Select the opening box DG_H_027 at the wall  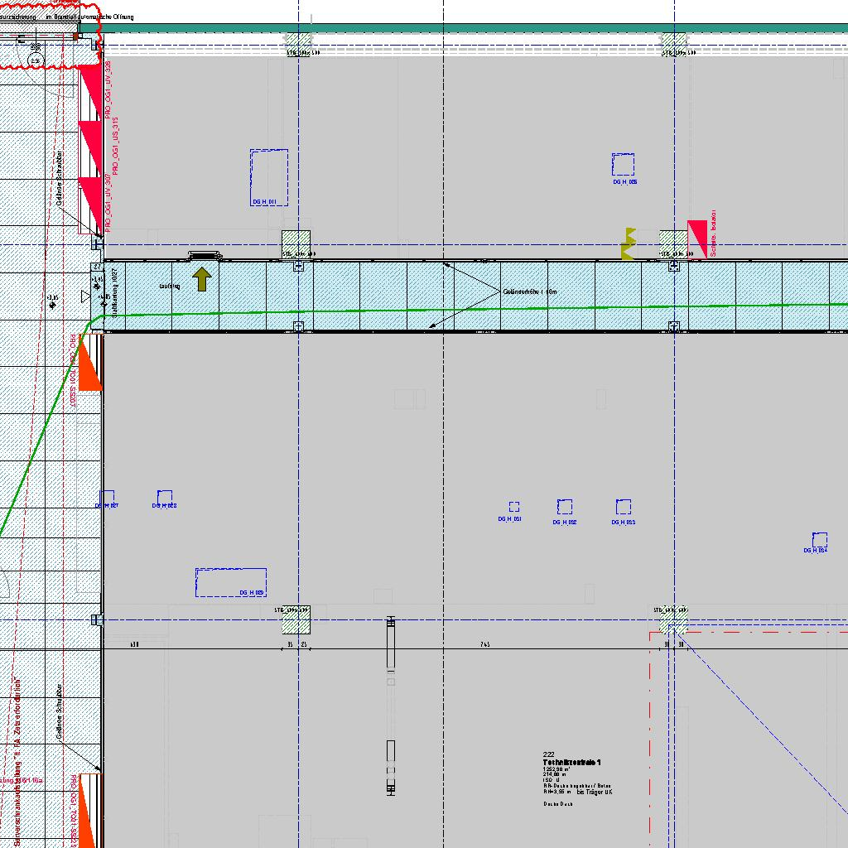pos(107,497)
